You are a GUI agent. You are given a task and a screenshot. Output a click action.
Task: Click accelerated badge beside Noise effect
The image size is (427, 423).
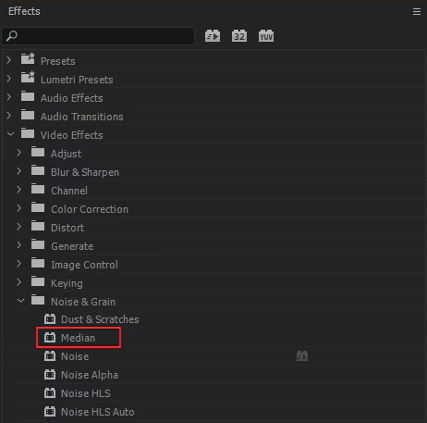tap(302, 355)
